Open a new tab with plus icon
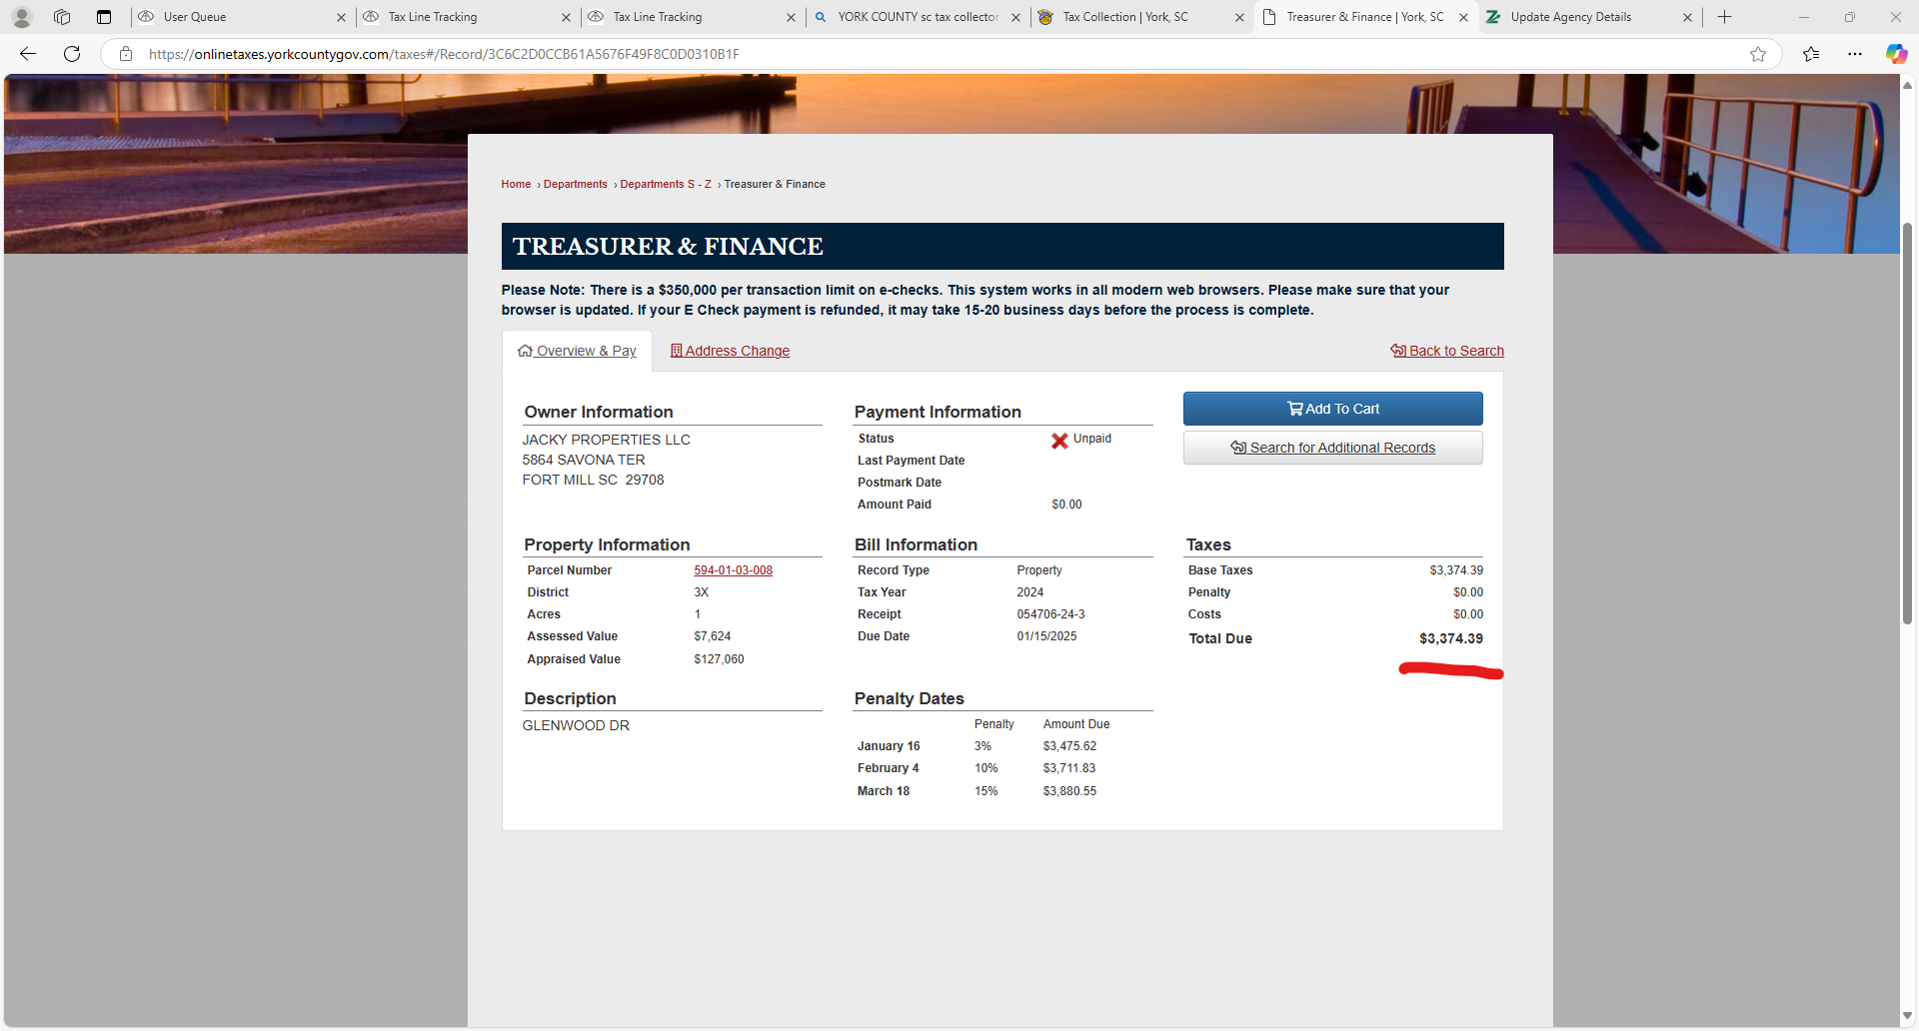This screenshot has height=1031, width=1919. coord(1724,17)
